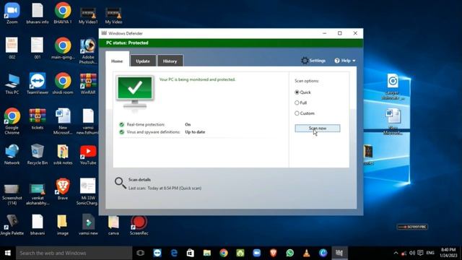Select the BHAVYA 1 Chrome shortcut
The height and width of the screenshot is (260, 462).
tap(63, 13)
